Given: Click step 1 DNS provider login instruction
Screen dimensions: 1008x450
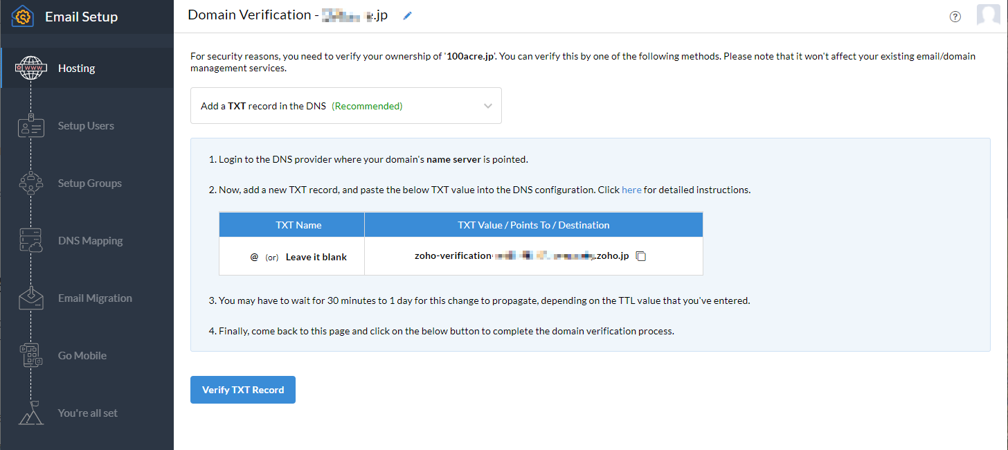Looking at the screenshot, I should 368,159.
